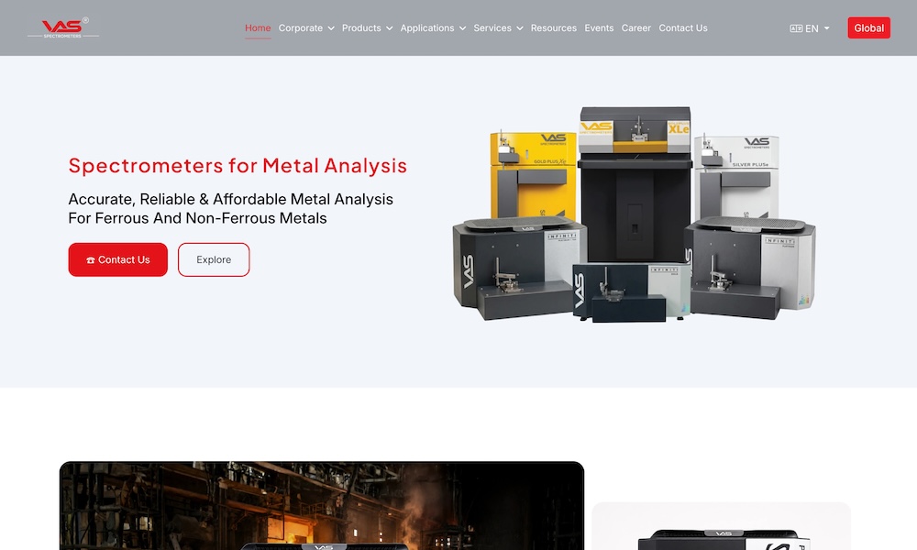Open the Career page link
The width and height of the screenshot is (917, 550).
click(635, 28)
